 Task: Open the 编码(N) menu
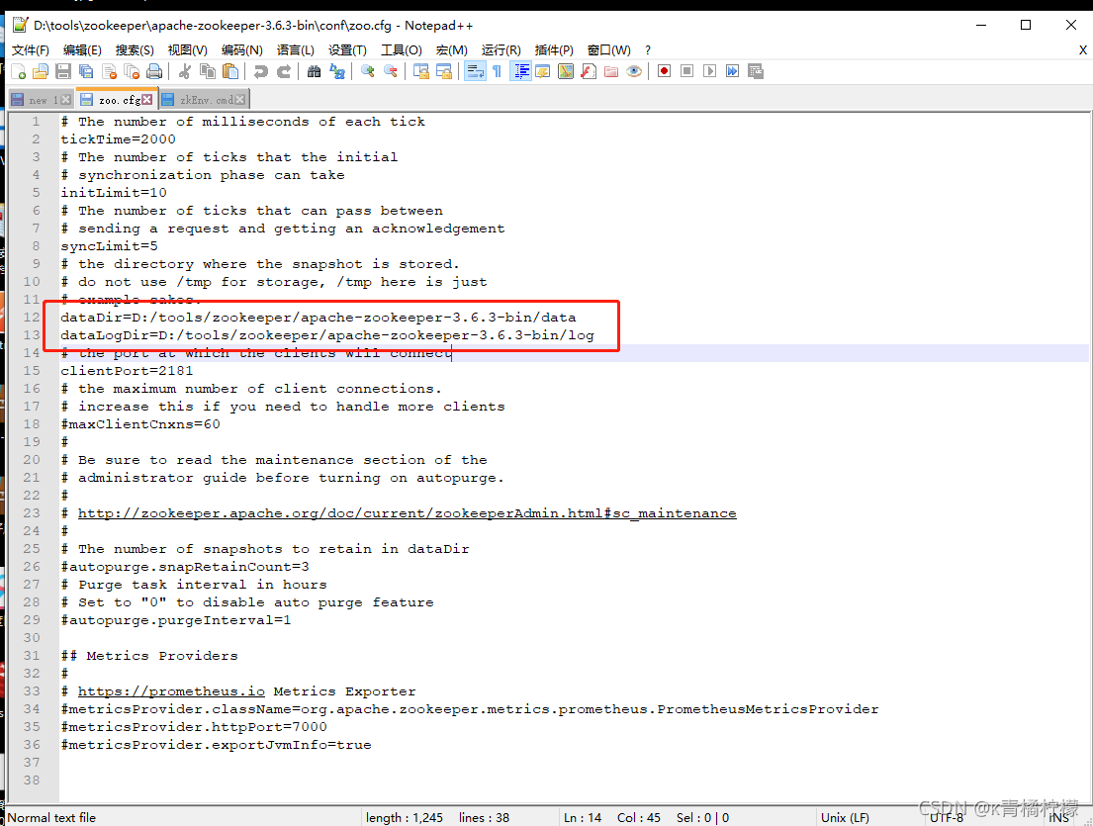pyautogui.click(x=242, y=50)
